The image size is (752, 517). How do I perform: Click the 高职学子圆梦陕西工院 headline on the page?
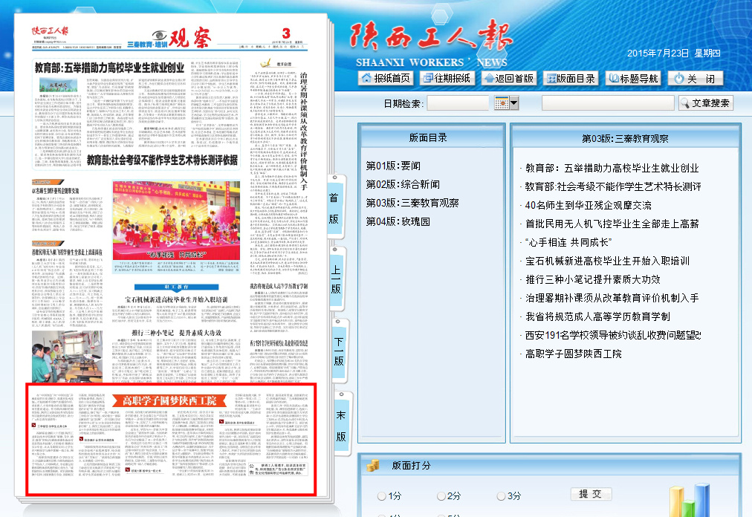(x=169, y=401)
